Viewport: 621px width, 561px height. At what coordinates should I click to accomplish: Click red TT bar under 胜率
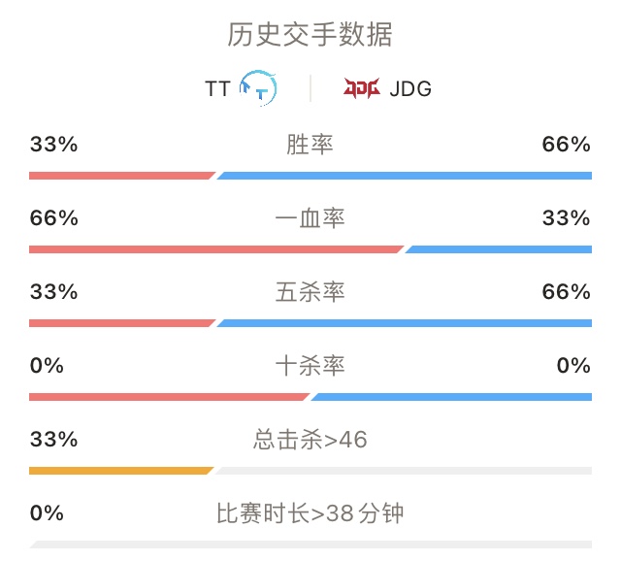tap(122, 176)
